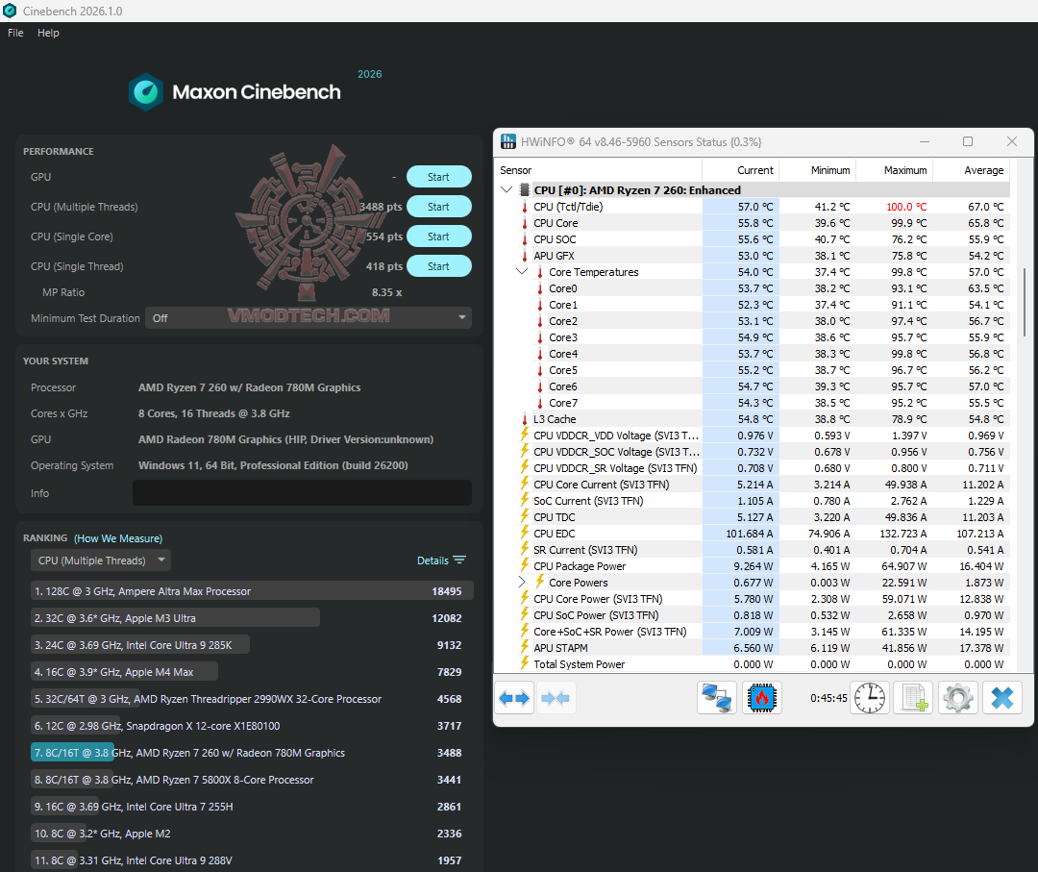The width and height of the screenshot is (1038, 872).
Task: Click the Average column header
Action: coord(971,170)
